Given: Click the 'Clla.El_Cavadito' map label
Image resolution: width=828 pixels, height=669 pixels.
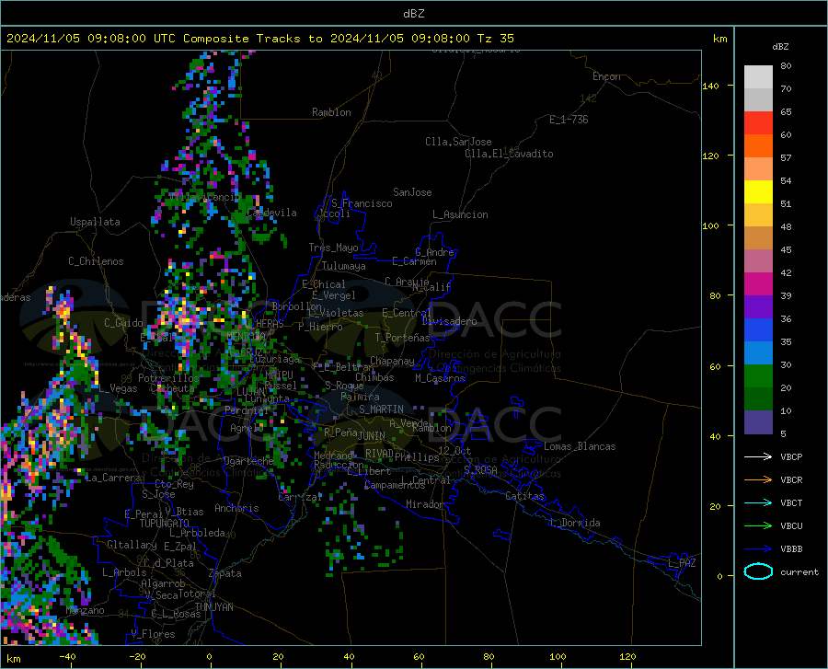Looking at the screenshot, I should pos(509,154).
